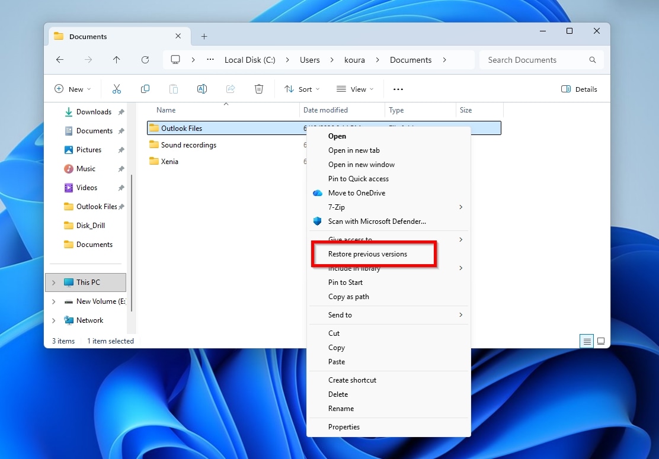The image size is (659, 459).
Task: Switch to details list view icon
Action: (587, 341)
